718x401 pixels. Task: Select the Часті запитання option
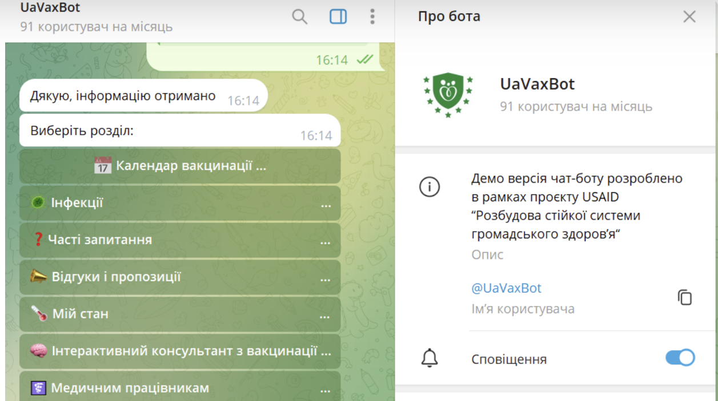180,240
